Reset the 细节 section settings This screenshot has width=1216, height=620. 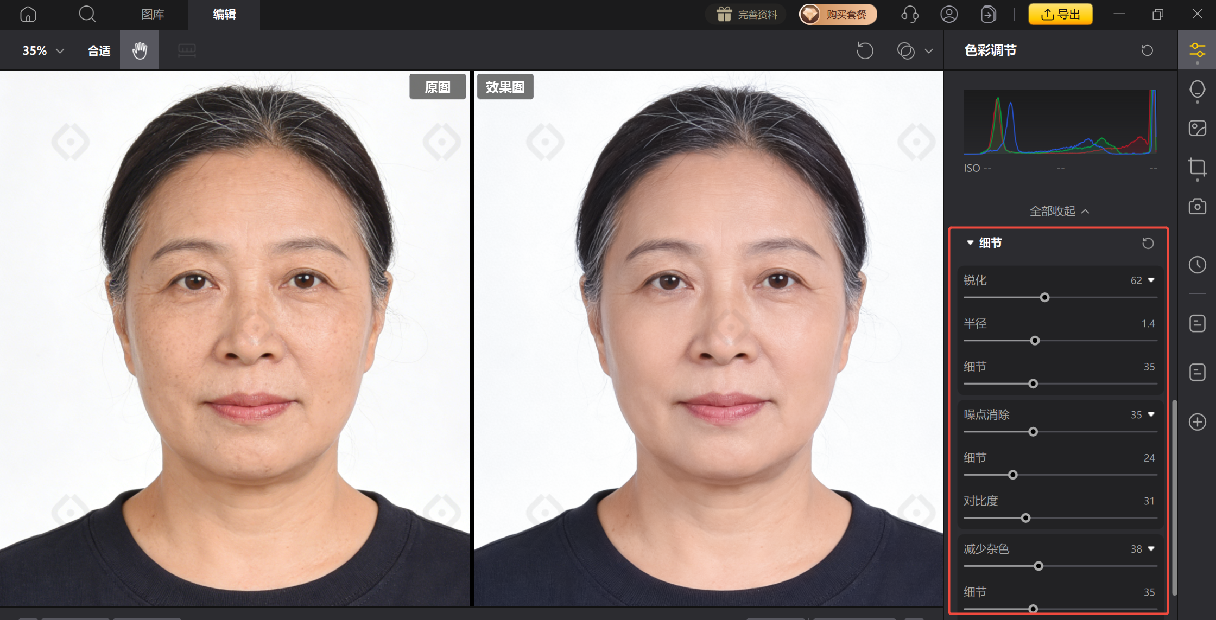pos(1148,243)
